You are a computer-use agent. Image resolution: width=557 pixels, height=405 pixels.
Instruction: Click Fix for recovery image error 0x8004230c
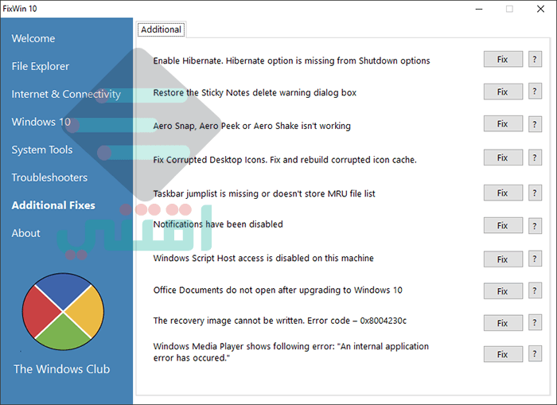click(x=503, y=322)
